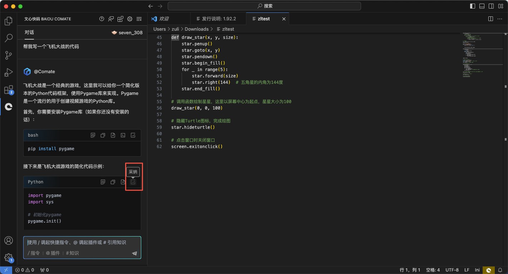508x274 pixels.
Task: Click the # 知识 shortcut
Action: 72,253
